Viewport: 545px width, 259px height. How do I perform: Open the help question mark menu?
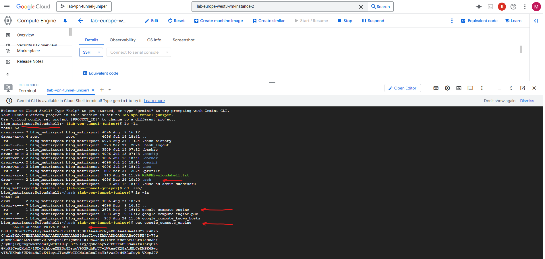tap(513, 7)
